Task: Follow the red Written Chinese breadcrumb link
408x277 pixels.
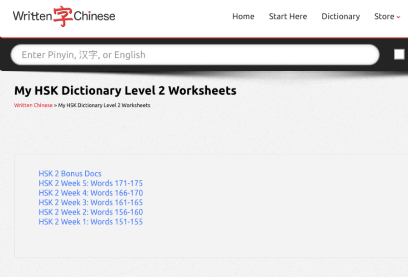Action: (x=33, y=105)
